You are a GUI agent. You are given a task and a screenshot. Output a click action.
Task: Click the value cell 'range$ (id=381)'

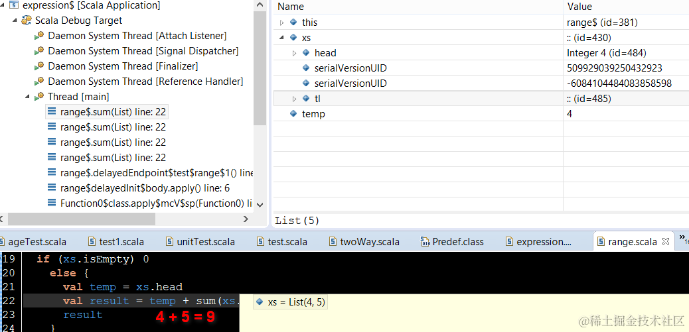click(x=602, y=23)
